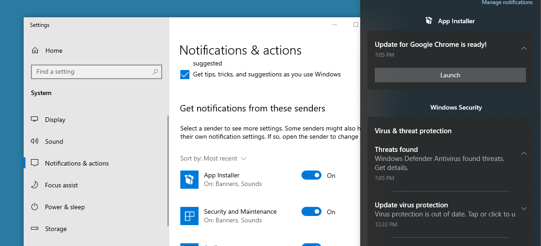This screenshot has height=246, width=541.
Task: Select Notifications & actions in sidebar
Action: pyautogui.click(x=77, y=163)
